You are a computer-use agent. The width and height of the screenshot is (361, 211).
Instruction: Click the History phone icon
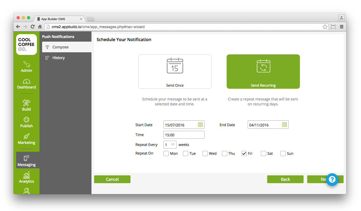click(x=47, y=58)
